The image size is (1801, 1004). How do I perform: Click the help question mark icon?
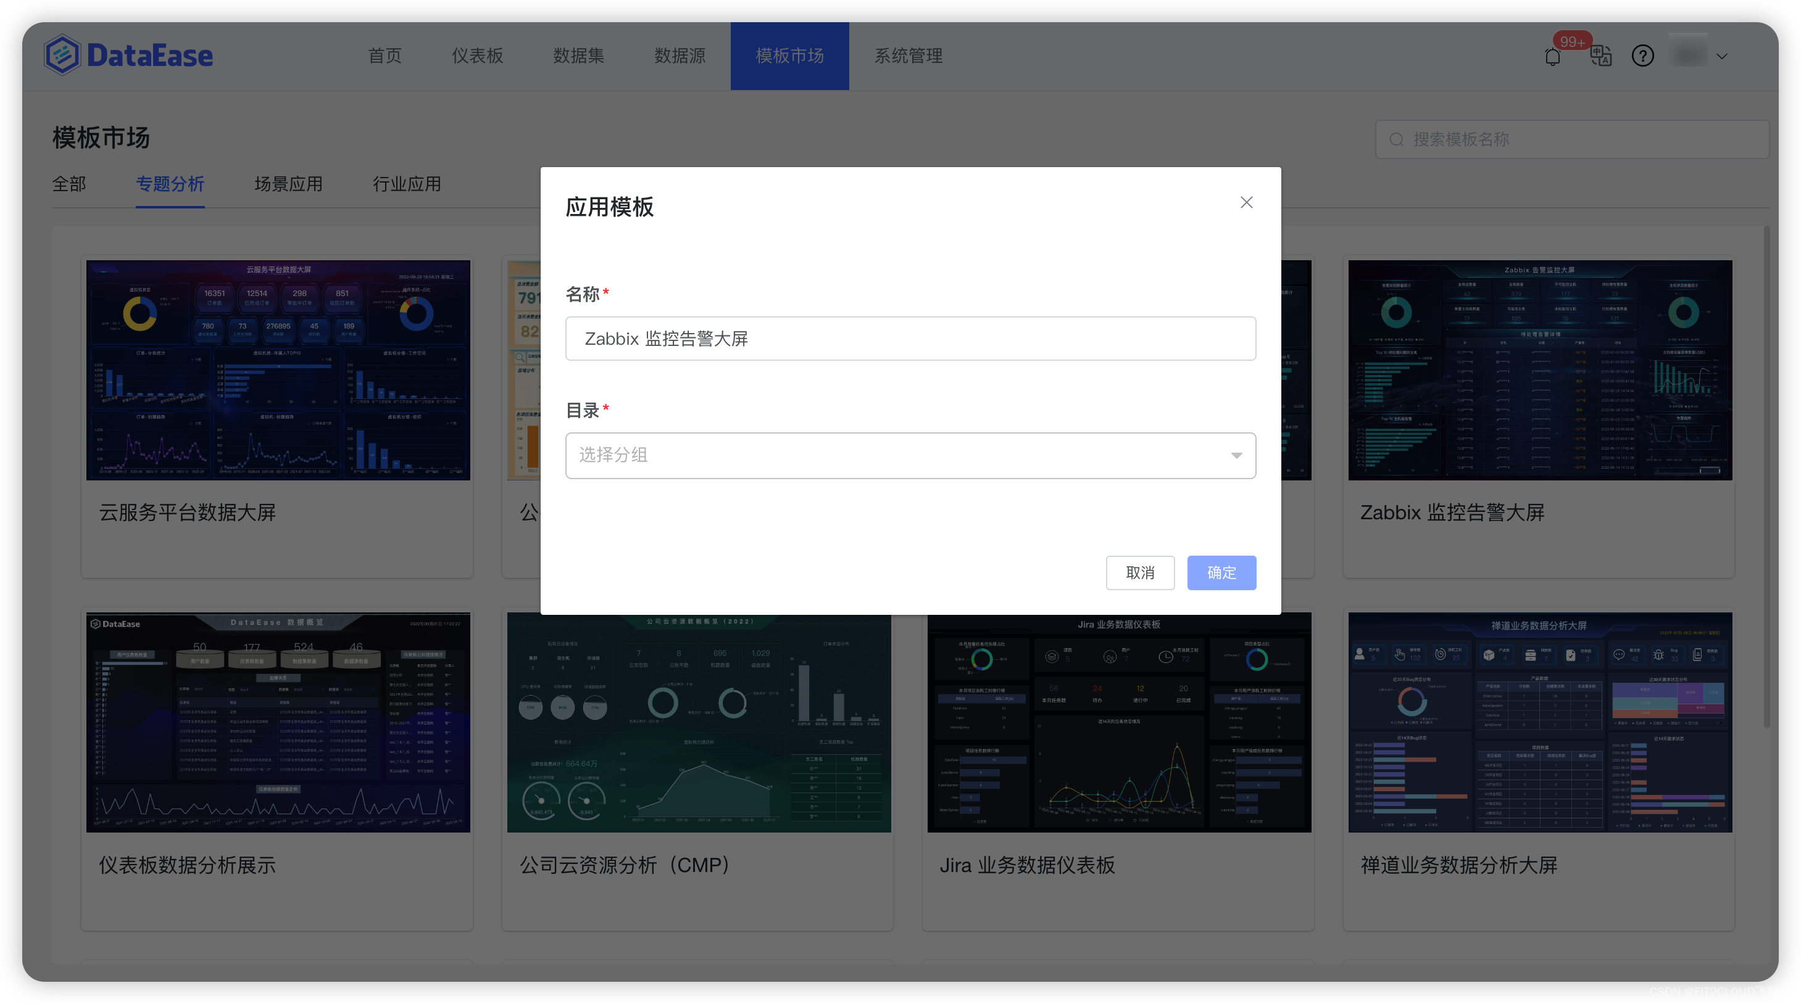[x=1642, y=56]
